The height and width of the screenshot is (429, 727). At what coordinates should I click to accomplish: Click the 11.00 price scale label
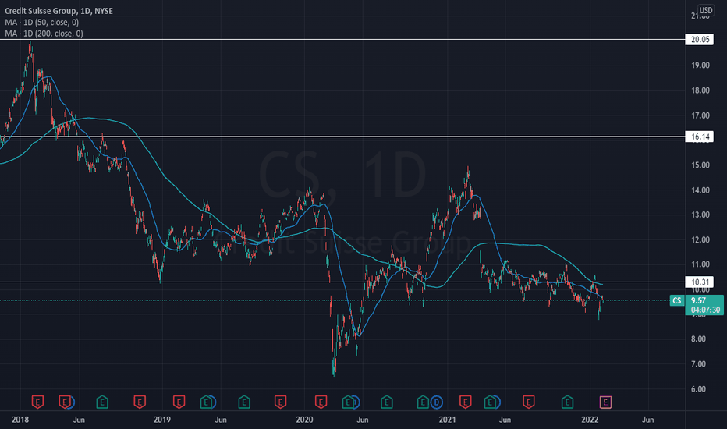[x=700, y=264]
